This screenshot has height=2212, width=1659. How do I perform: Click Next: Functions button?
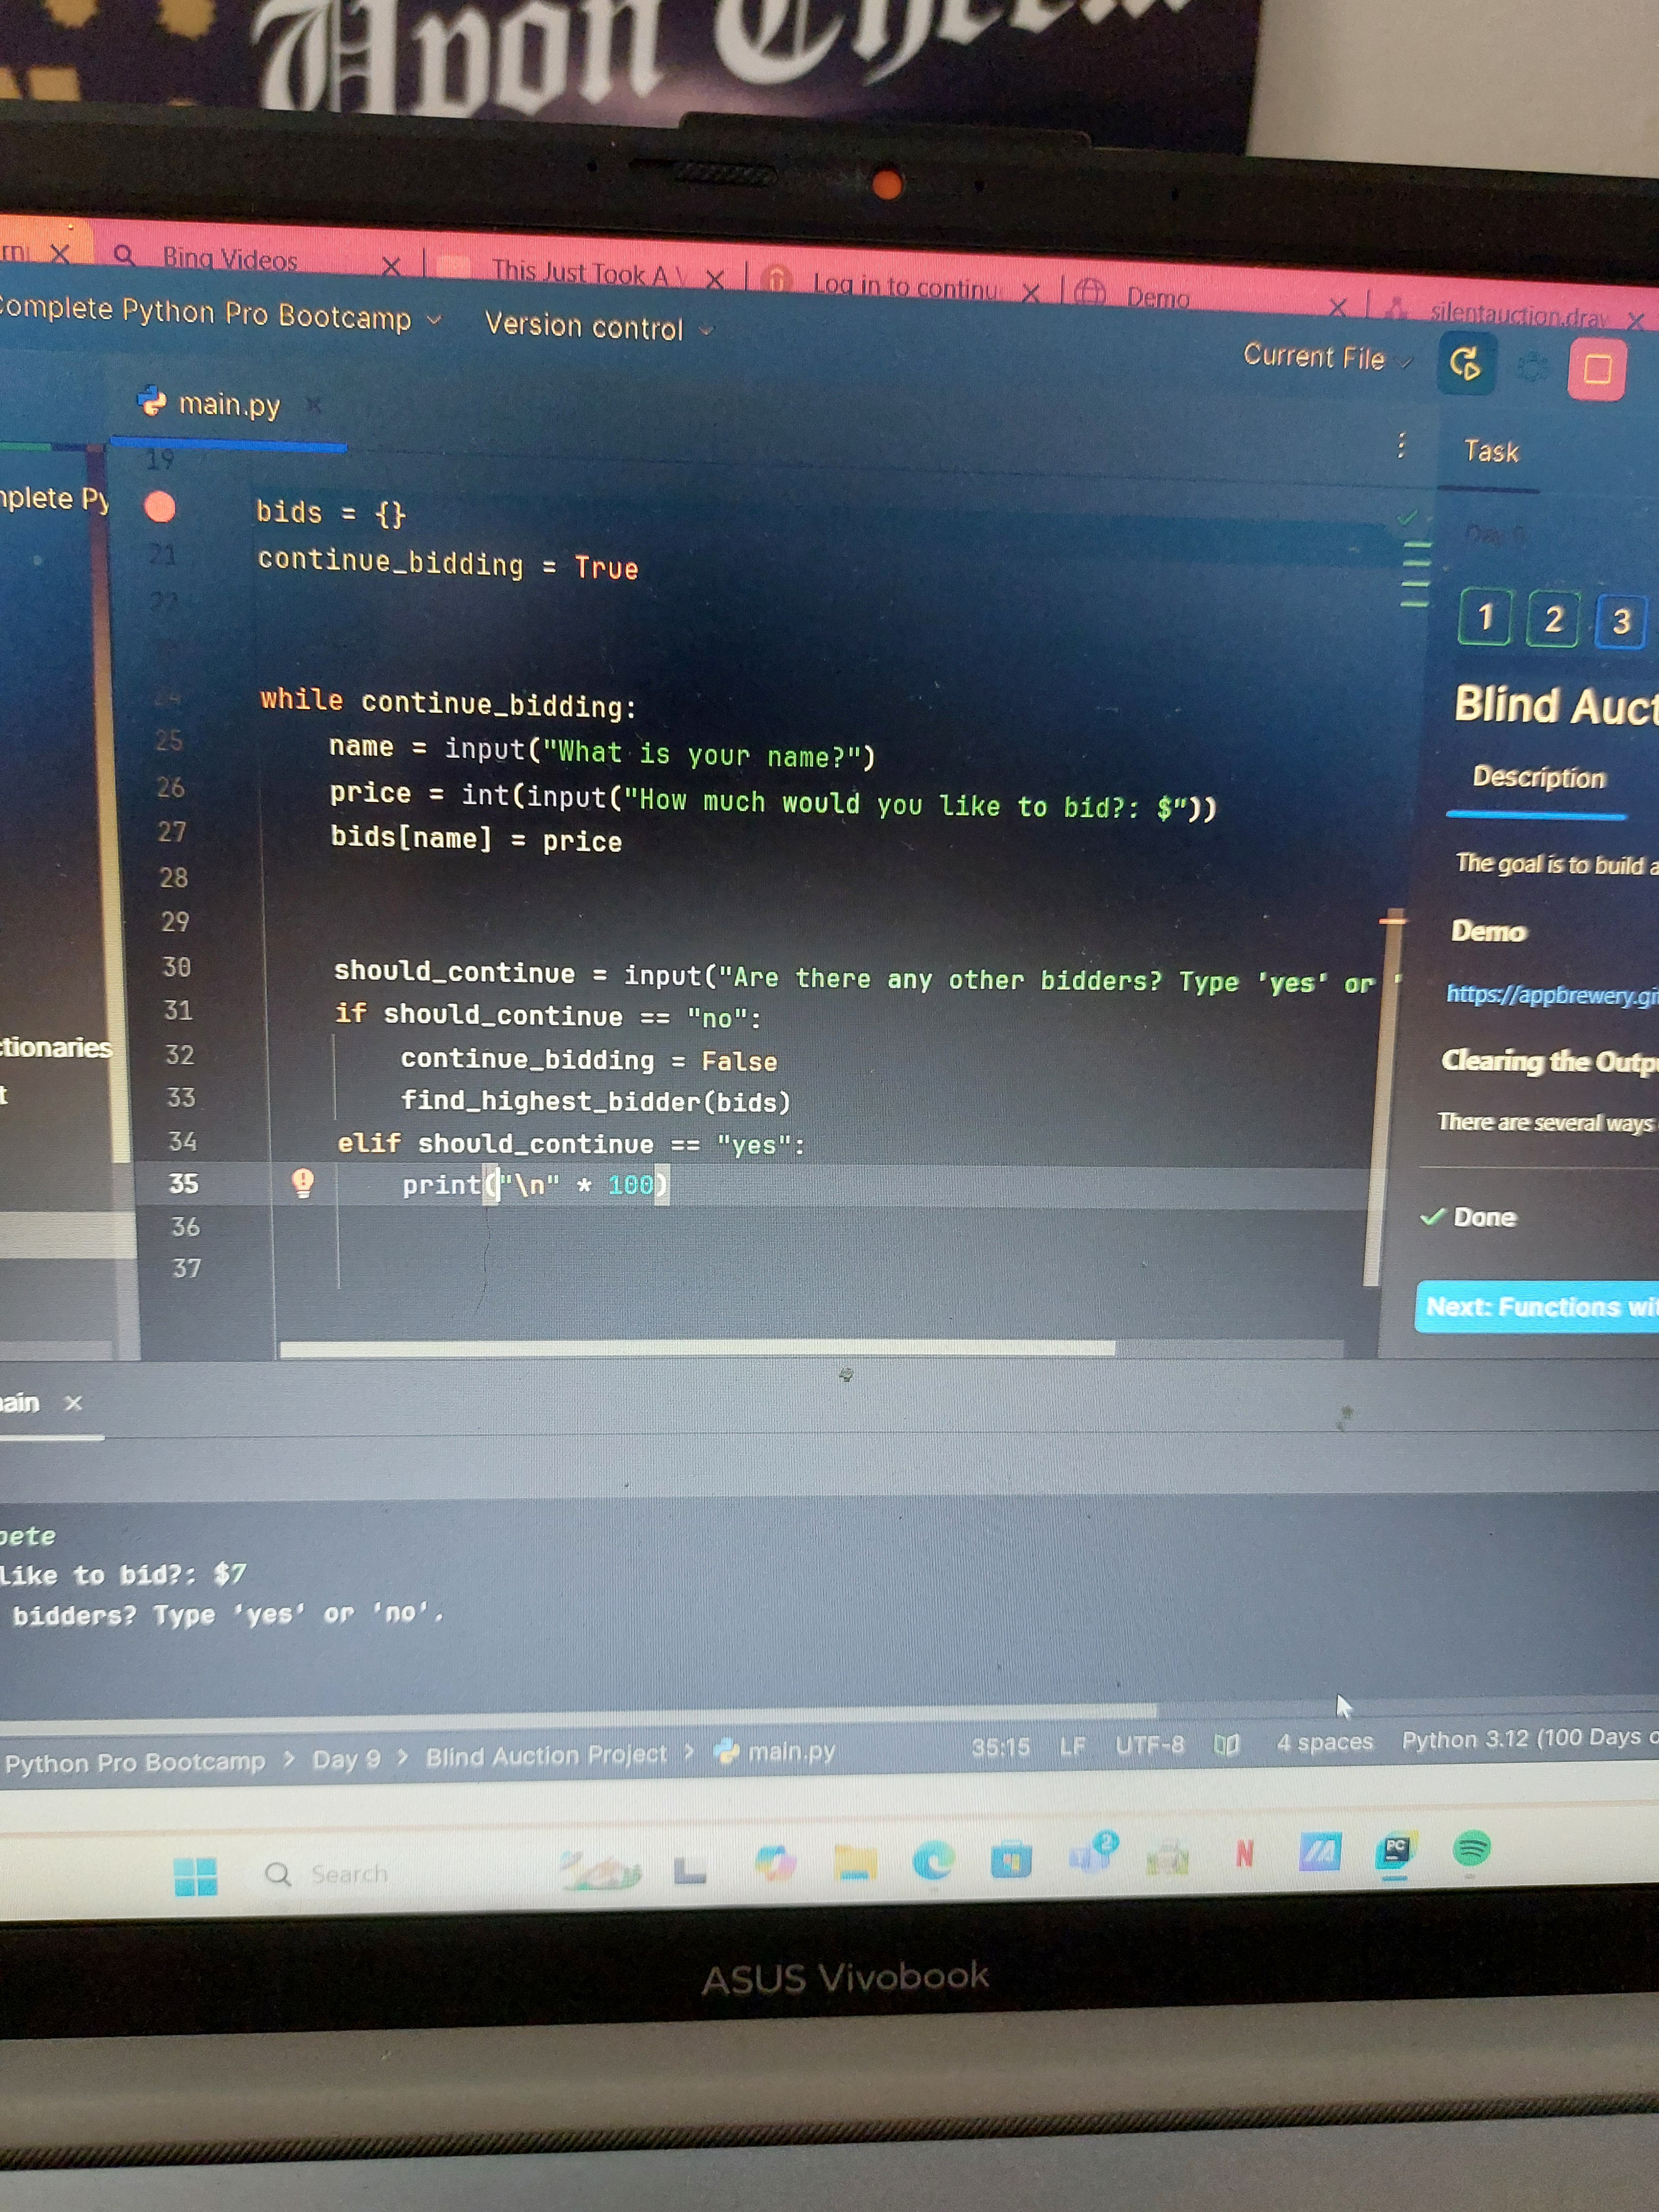[x=1537, y=1306]
